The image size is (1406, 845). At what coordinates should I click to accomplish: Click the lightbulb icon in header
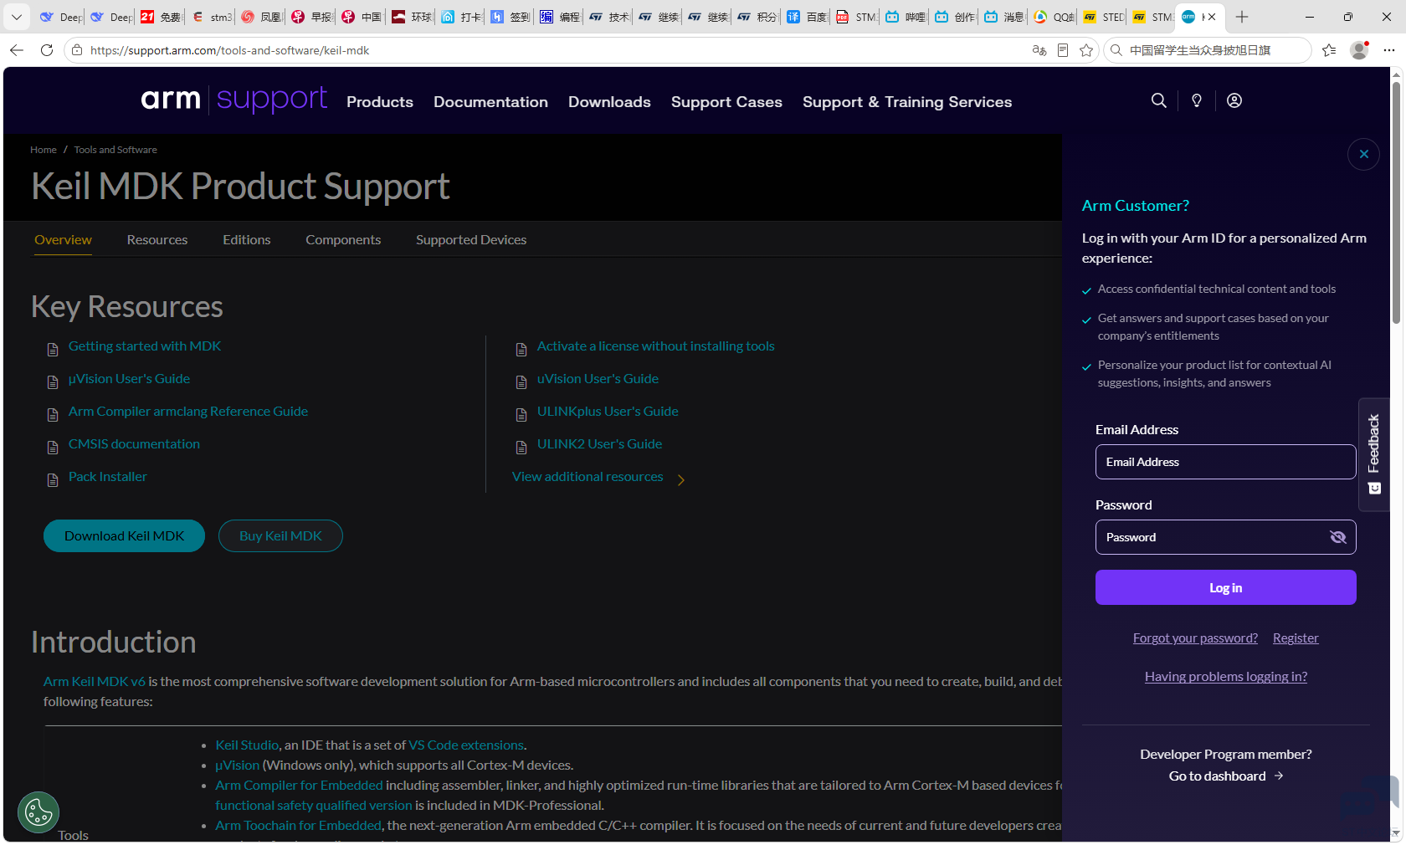coord(1197,100)
